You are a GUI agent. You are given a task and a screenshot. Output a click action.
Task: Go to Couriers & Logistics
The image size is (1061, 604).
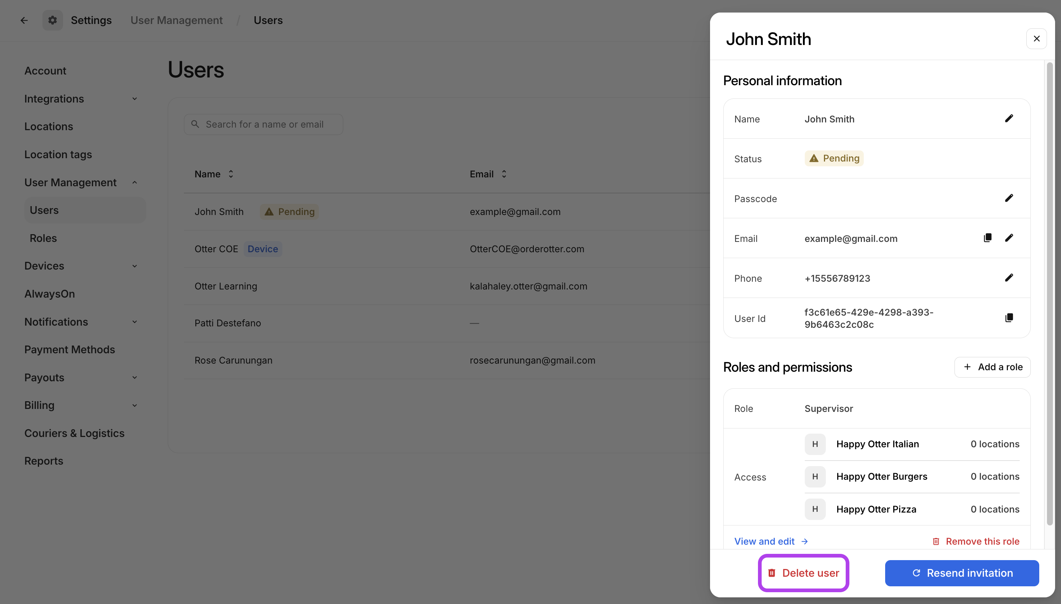point(74,433)
